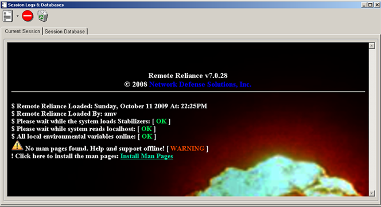Switch to the Current Session tab

pyautogui.click(x=22, y=31)
